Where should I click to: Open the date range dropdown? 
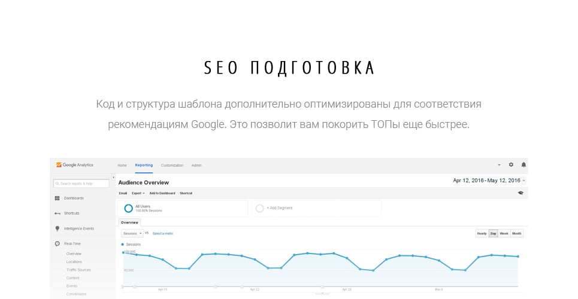489,181
